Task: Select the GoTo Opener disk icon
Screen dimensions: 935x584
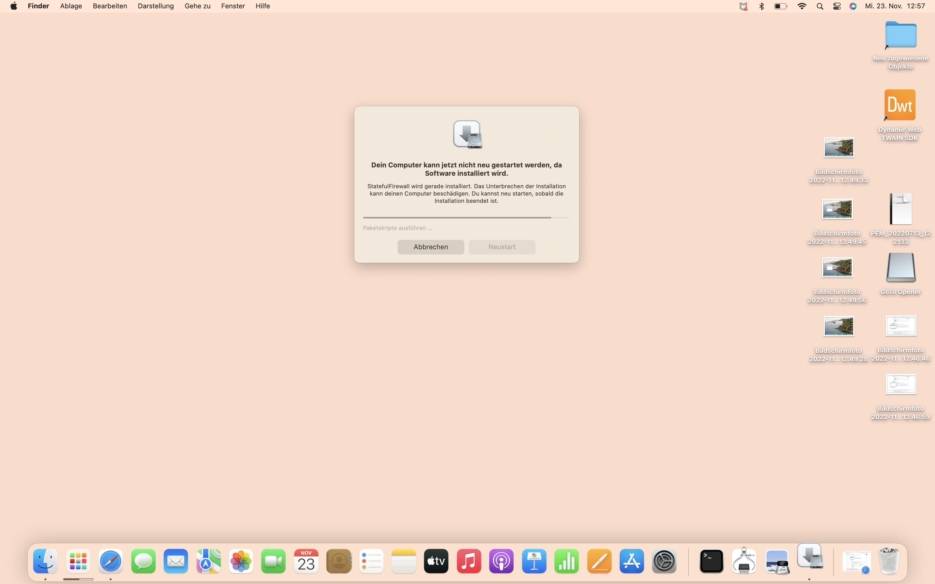Action: (x=900, y=268)
